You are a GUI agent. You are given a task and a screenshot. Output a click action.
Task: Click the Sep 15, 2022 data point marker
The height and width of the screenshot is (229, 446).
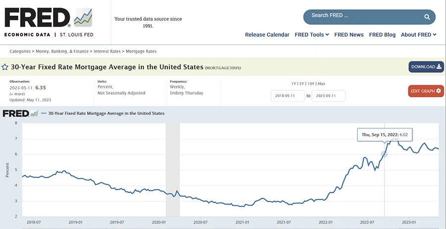coord(384,154)
